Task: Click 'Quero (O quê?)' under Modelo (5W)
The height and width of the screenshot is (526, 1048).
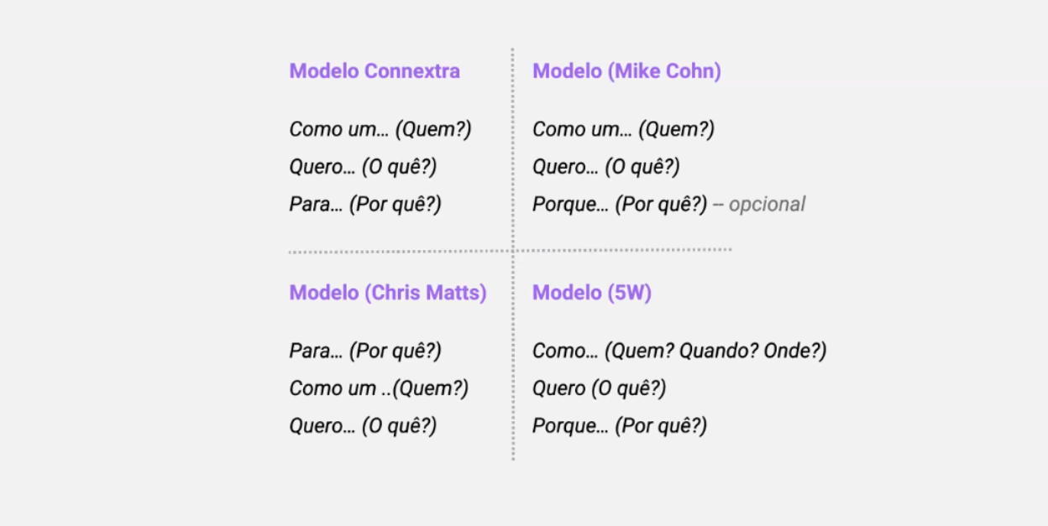Action: [x=599, y=388]
